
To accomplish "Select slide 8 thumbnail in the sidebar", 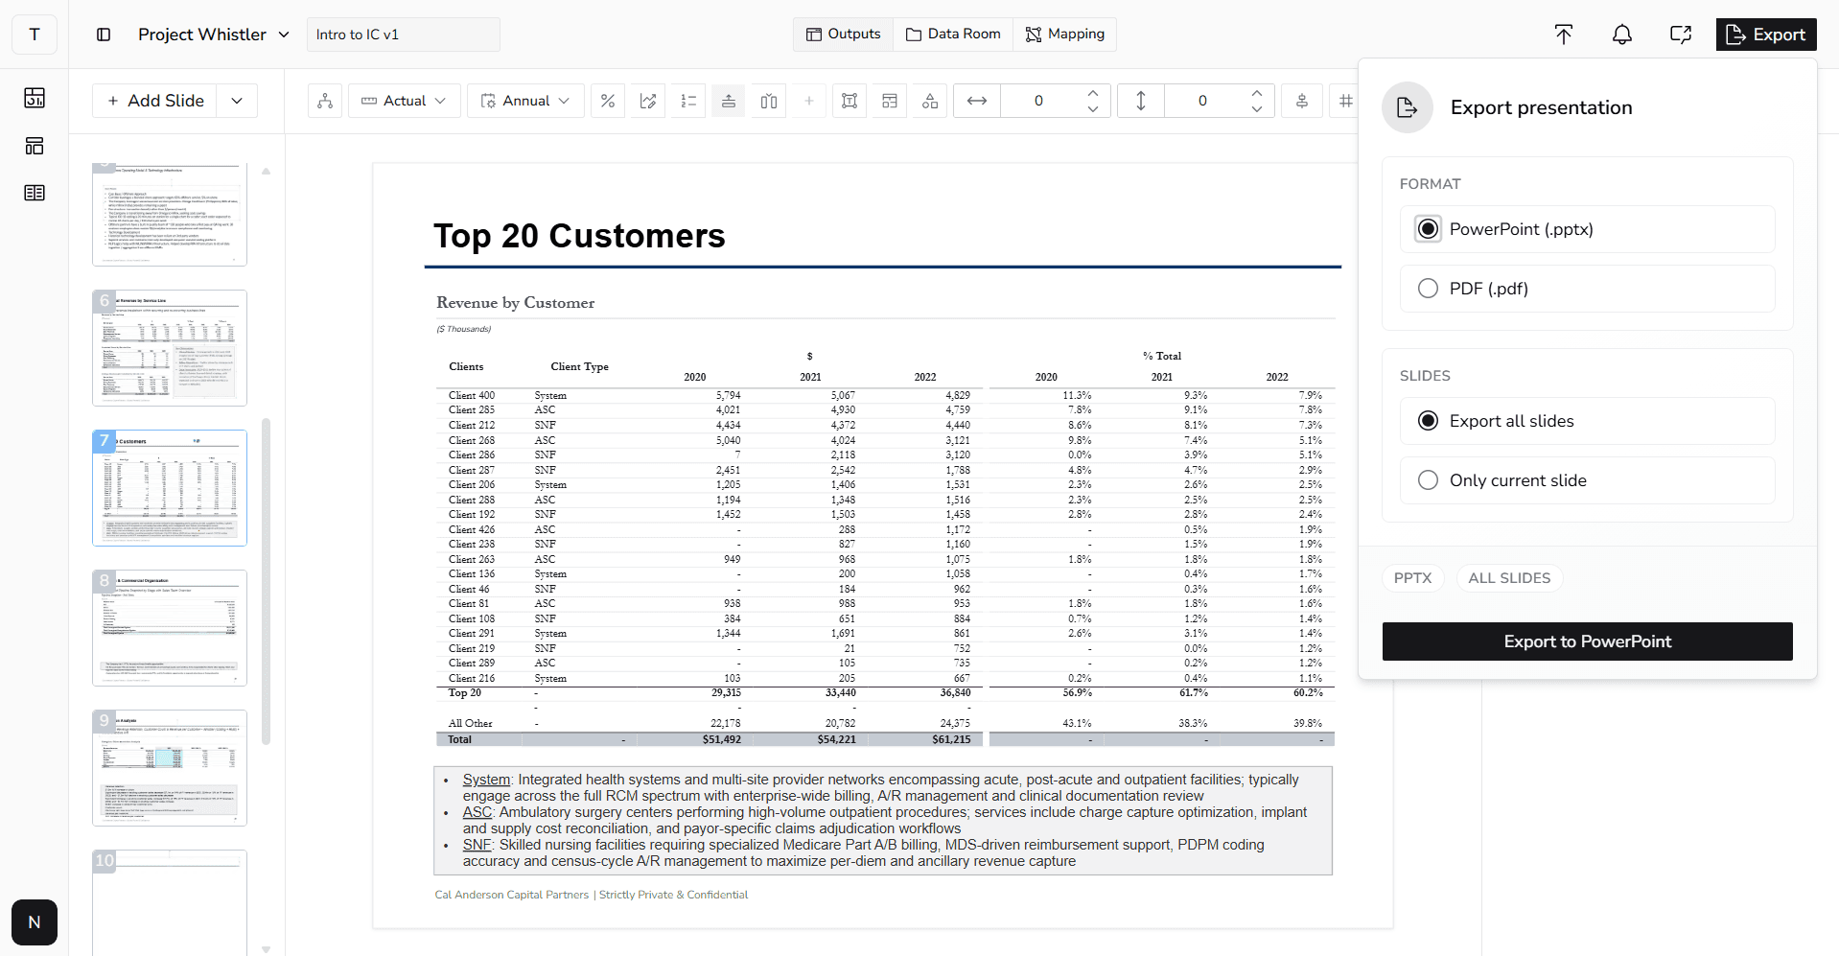I will pos(169,627).
